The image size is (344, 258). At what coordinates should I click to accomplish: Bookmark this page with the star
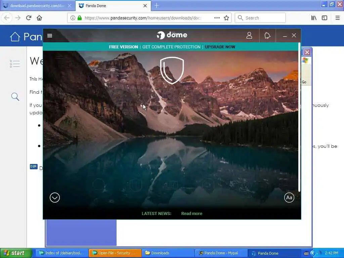[226, 18]
